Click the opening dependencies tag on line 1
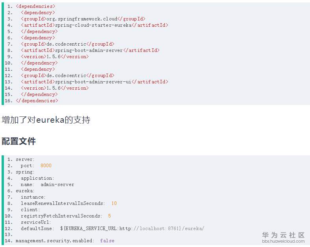Screen dimensions: 310x247 35,6
